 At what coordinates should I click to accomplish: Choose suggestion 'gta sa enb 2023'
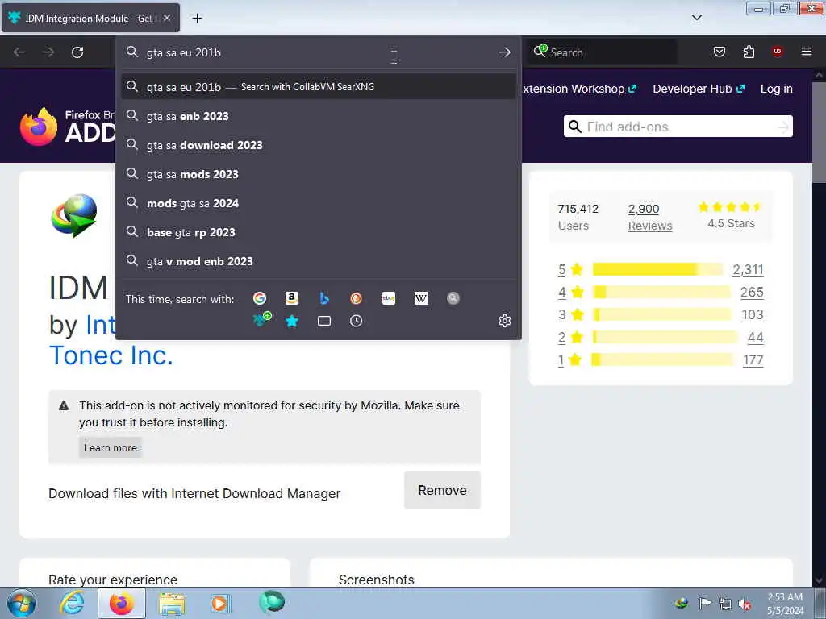pos(318,116)
